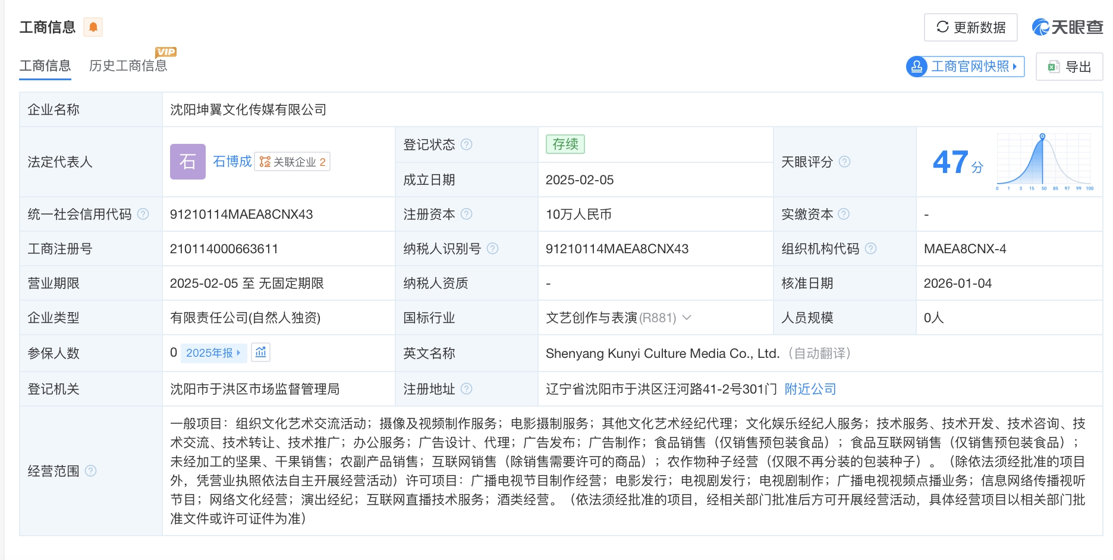Click 沈阳市于洪区市场监督管理局 registration authority
The image size is (1113, 560).
point(255,389)
